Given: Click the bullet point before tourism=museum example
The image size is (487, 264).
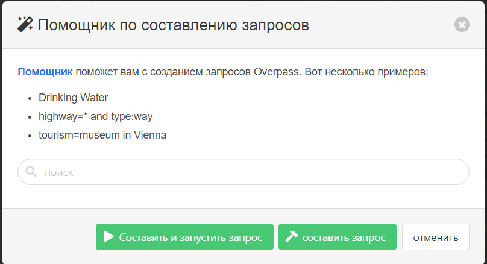Looking at the screenshot, I should pyautogui.click(x=30, y=136).
